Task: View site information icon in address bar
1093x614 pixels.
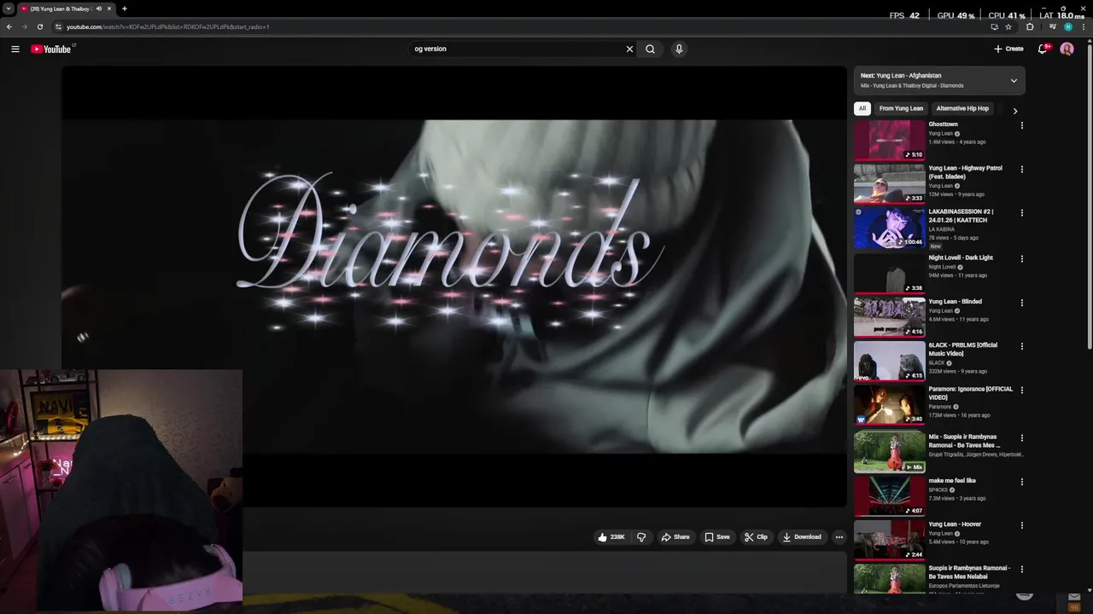Action: (x=58, y=26)
